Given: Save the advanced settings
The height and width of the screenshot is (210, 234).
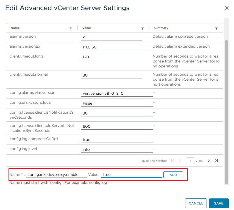Looking at the screenshot, I should [x=219, y=203].
